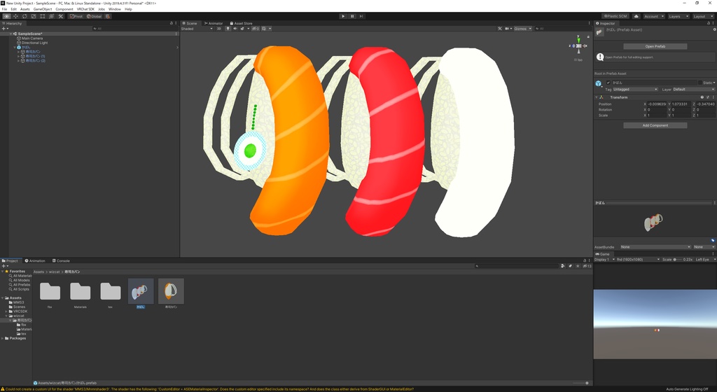
Task: Select the Hand view tool
Action: [x=6, y=16]
